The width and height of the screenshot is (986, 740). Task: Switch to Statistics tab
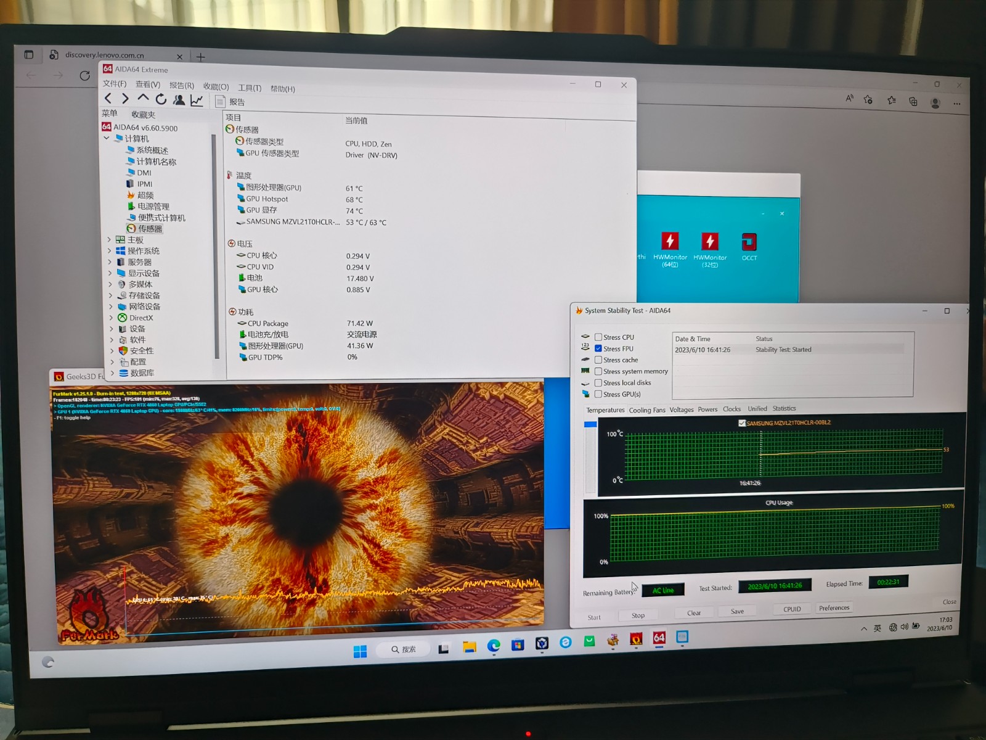pyautogui.click(x=784, y=408)
